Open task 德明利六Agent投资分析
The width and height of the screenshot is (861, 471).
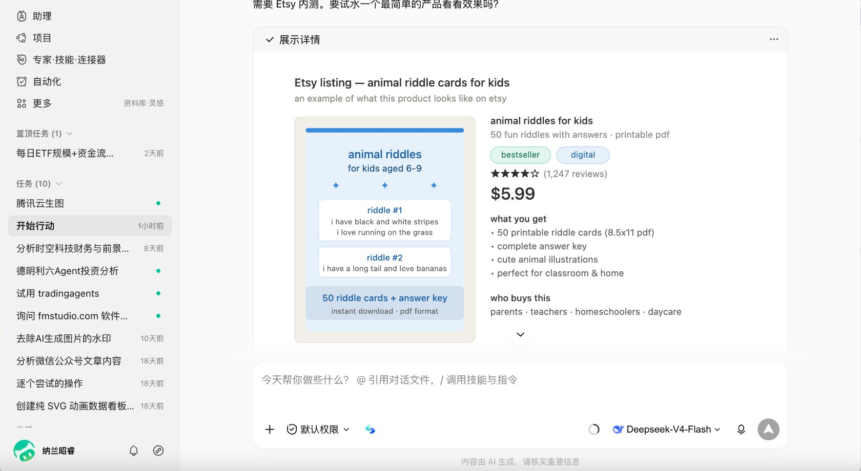tap(90, 271)
